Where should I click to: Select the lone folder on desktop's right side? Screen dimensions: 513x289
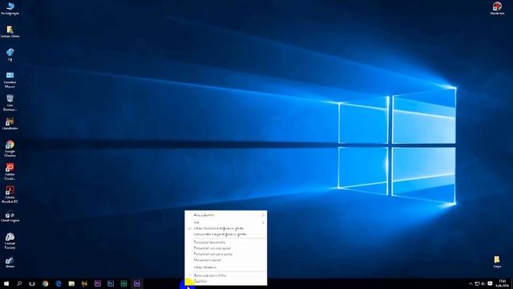click(x=497, y=263)
